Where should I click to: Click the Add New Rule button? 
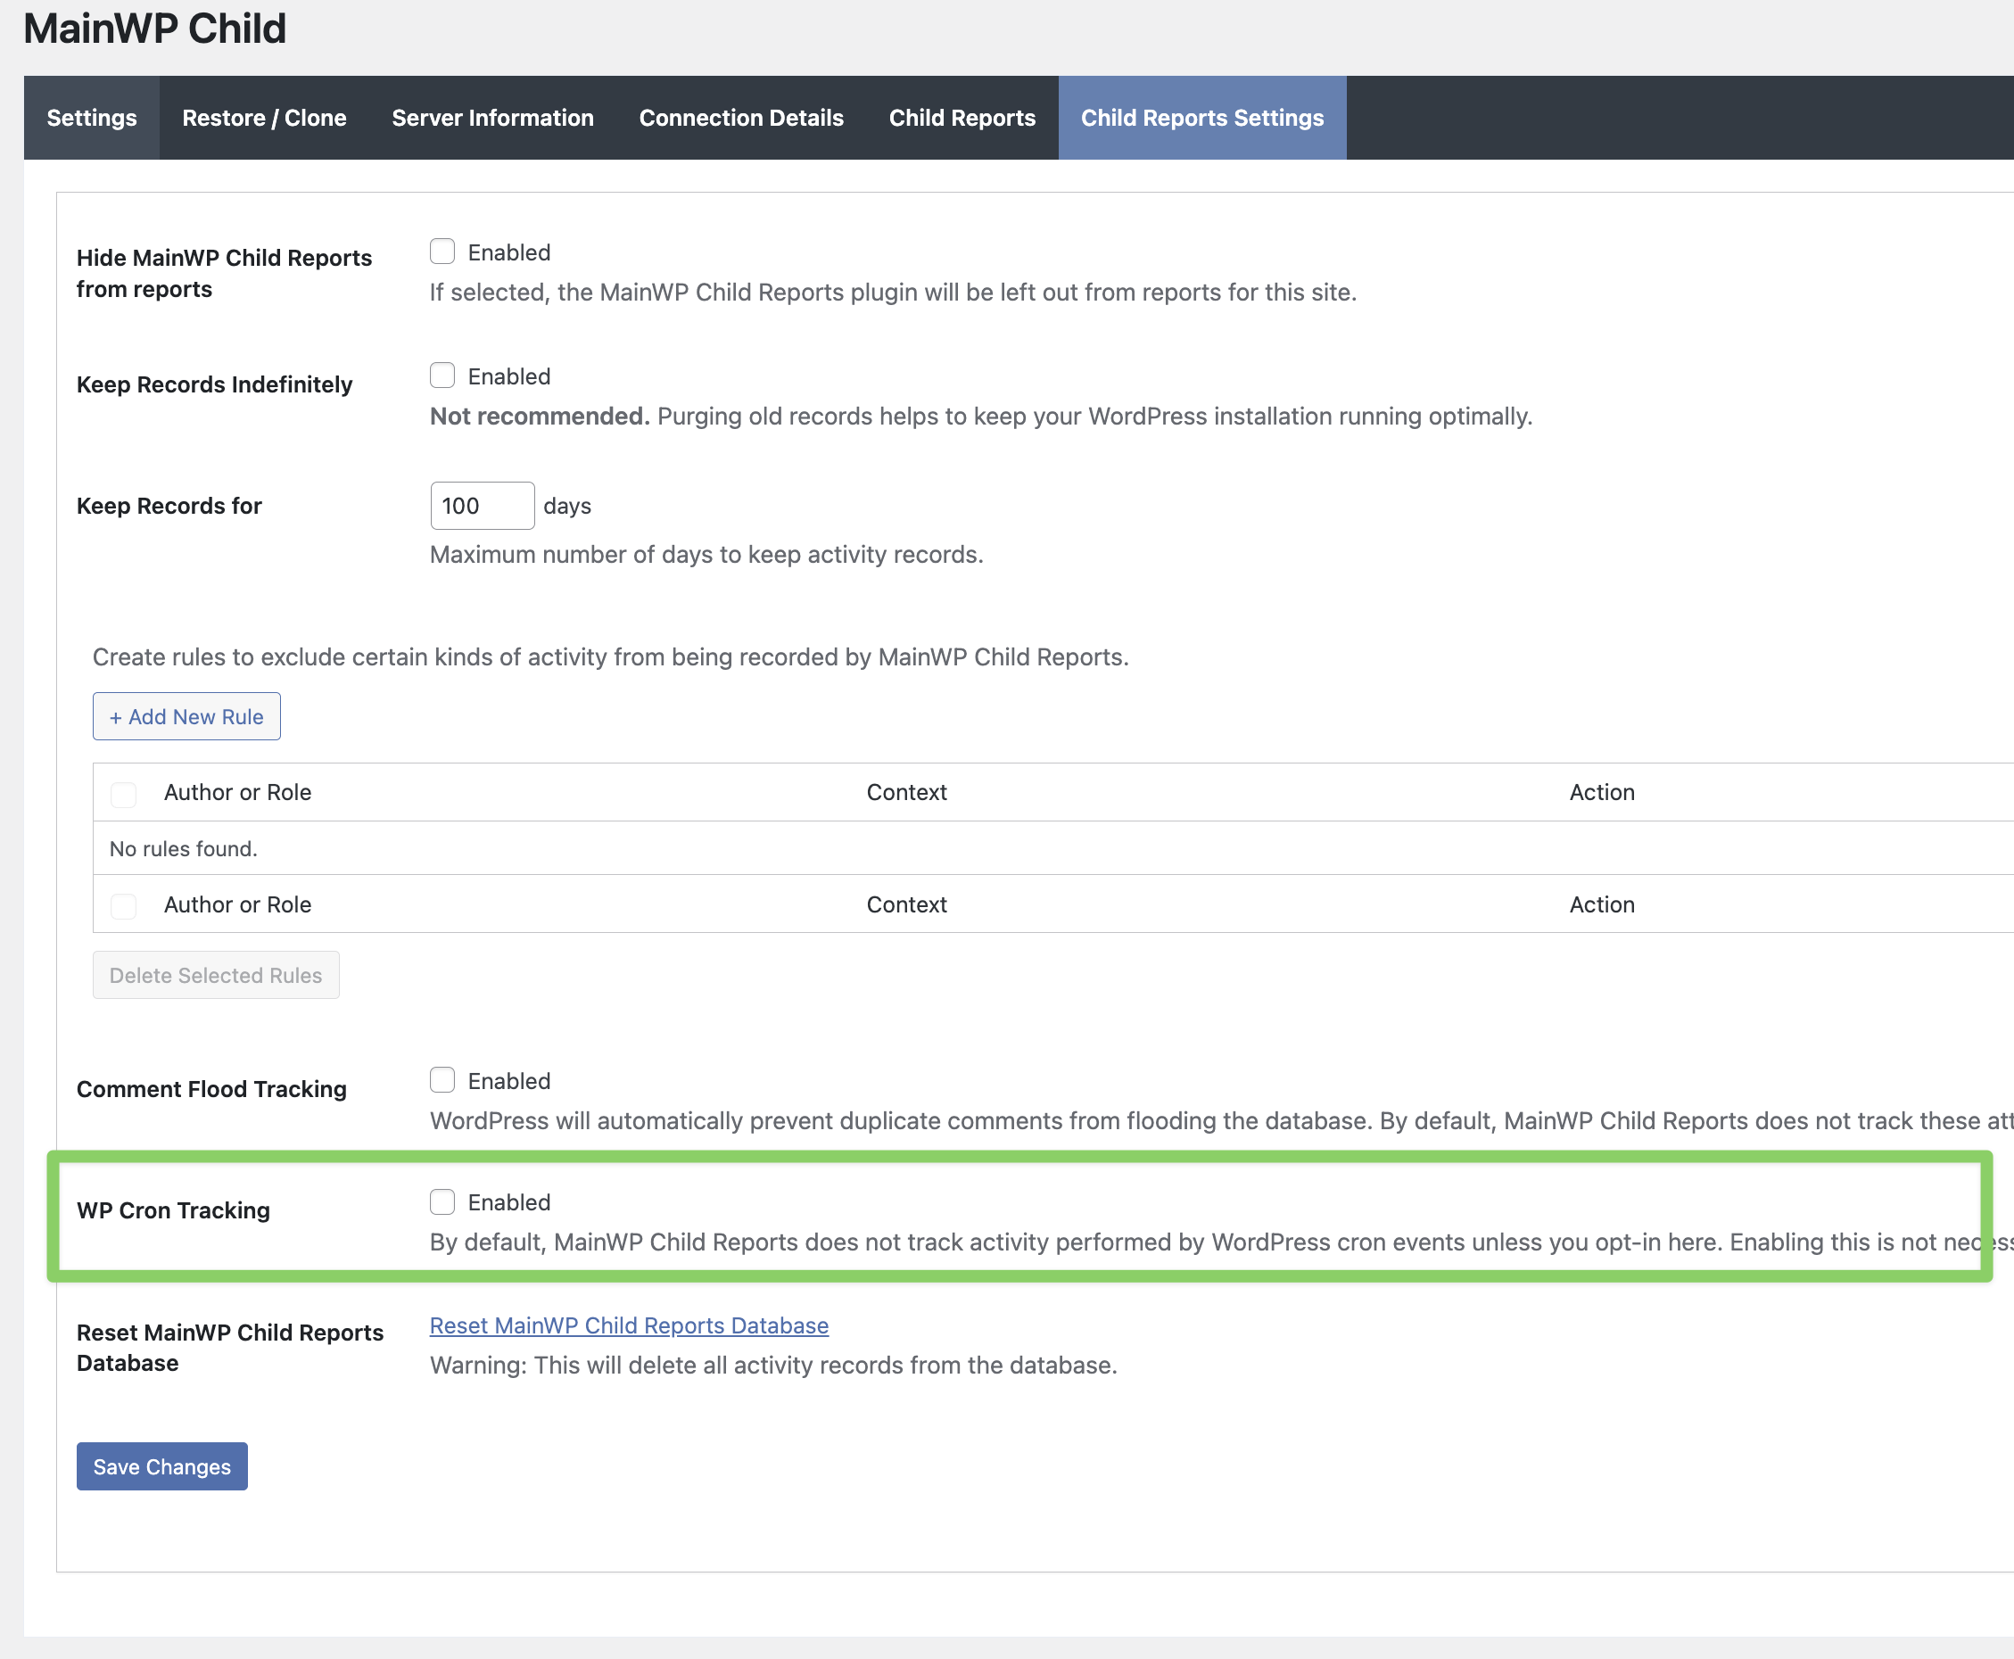point(186,715)
